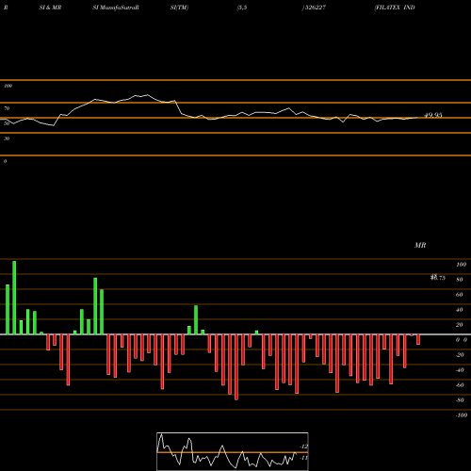Click the 'SI MunafaSutraR' header text
Viewport: 471px width, 471px height.
click(x=116, y=8)
